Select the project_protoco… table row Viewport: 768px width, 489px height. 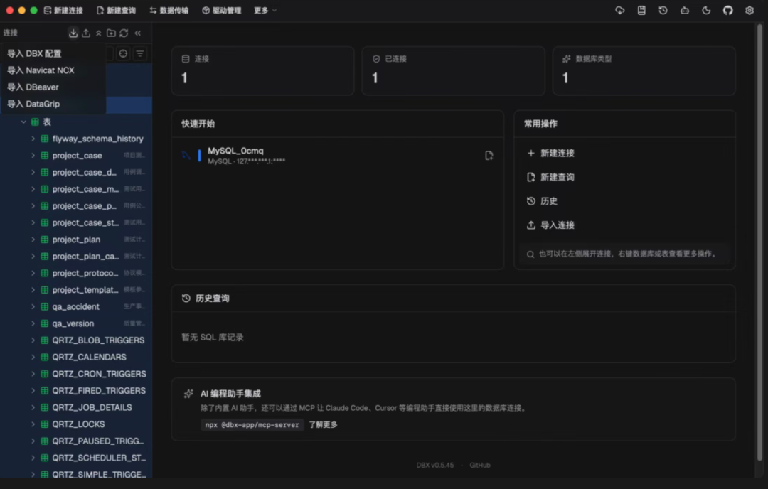click(x=76, y=273)
